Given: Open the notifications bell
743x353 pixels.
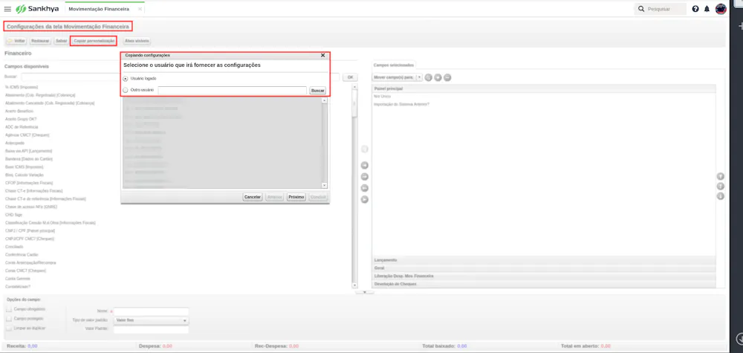Looking at the screenshot, I should (707, 8).
